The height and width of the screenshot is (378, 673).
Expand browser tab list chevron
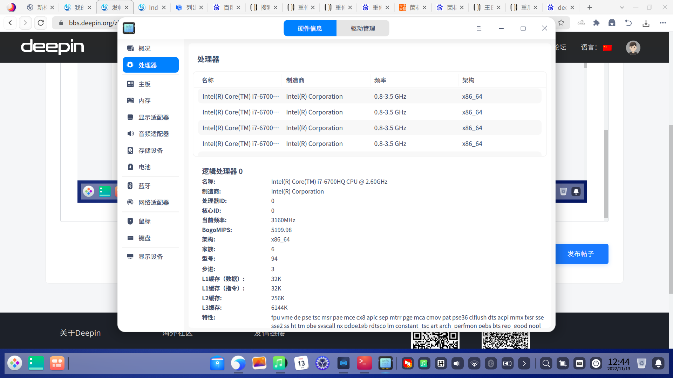622,7
